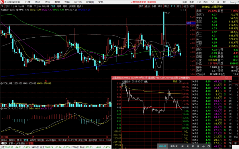
Task: Toggle the switch left of 扩展
Action: pyautogui.click(x=4, y=143)
